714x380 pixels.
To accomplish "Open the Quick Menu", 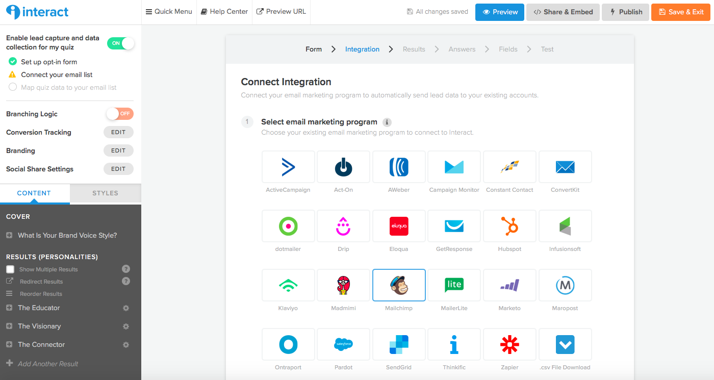I will [169, 11].
